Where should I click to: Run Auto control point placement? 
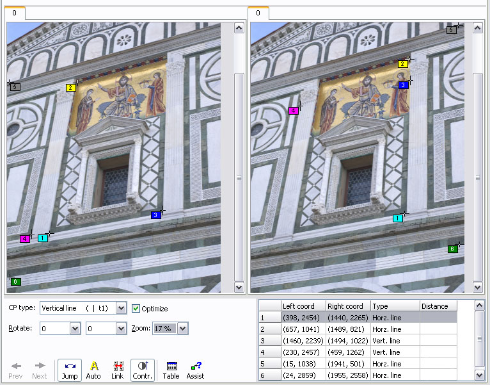click(x=93, y=370)
